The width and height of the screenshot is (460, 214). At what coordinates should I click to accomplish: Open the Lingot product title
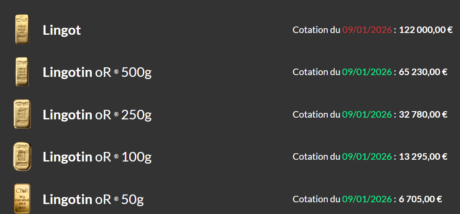click(x=62, y=30)
